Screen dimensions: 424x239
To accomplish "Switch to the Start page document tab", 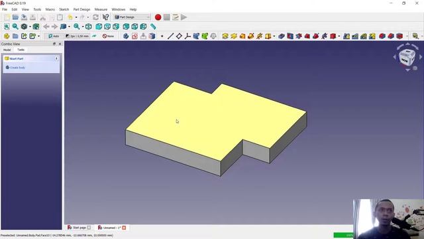I will (x=79, y=228).
